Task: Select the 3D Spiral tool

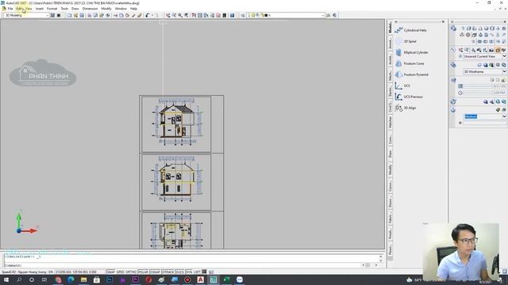Action: [x=406, y=41]
